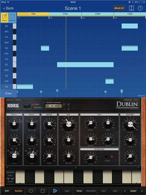Click the VCO 1 Scale knob
The image size is (146, 195).
pyautogui.click(x=14, y=156)
